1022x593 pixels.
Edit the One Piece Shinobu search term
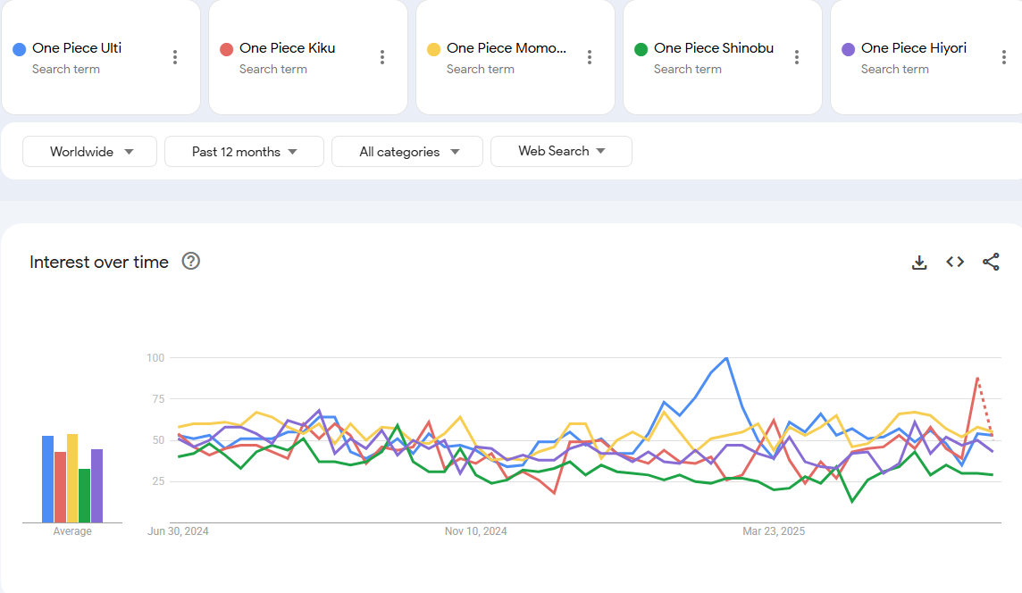click(x=714, y=48)
